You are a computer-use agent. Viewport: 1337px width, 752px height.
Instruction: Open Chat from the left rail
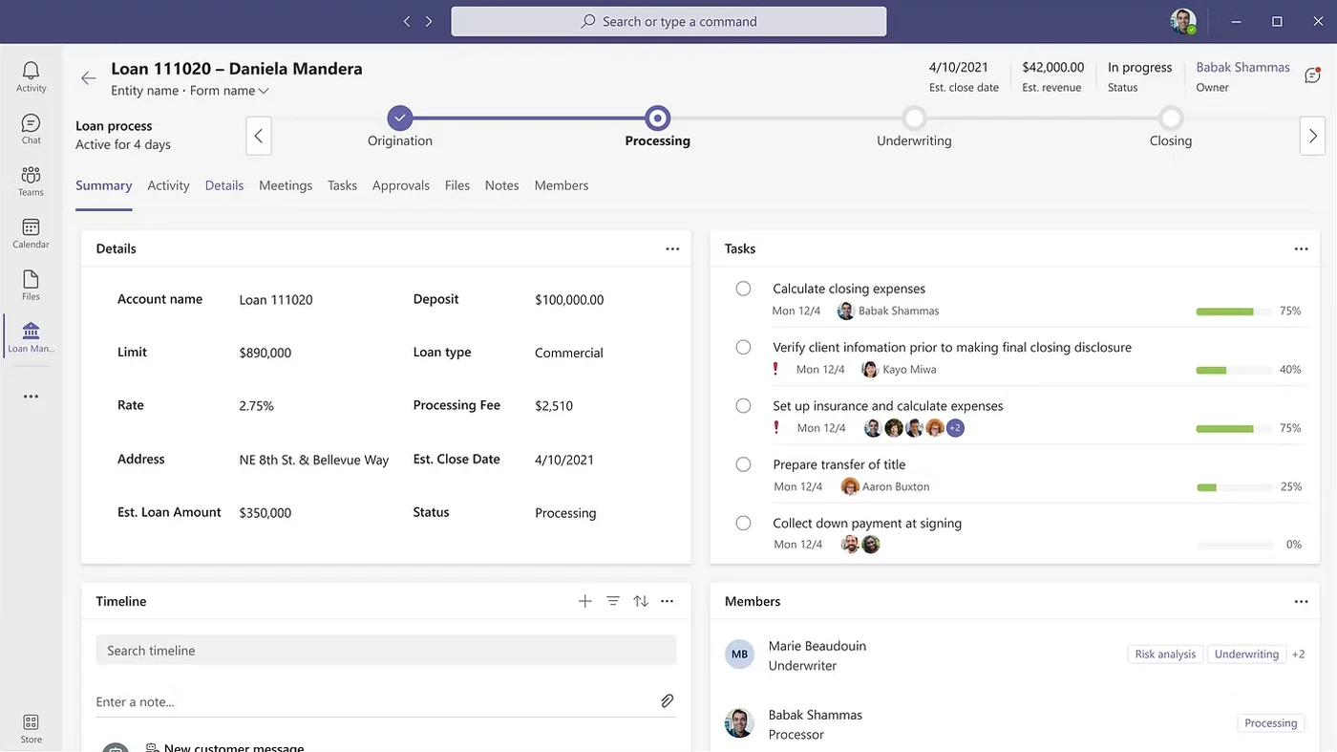click(x=31, y=129)
